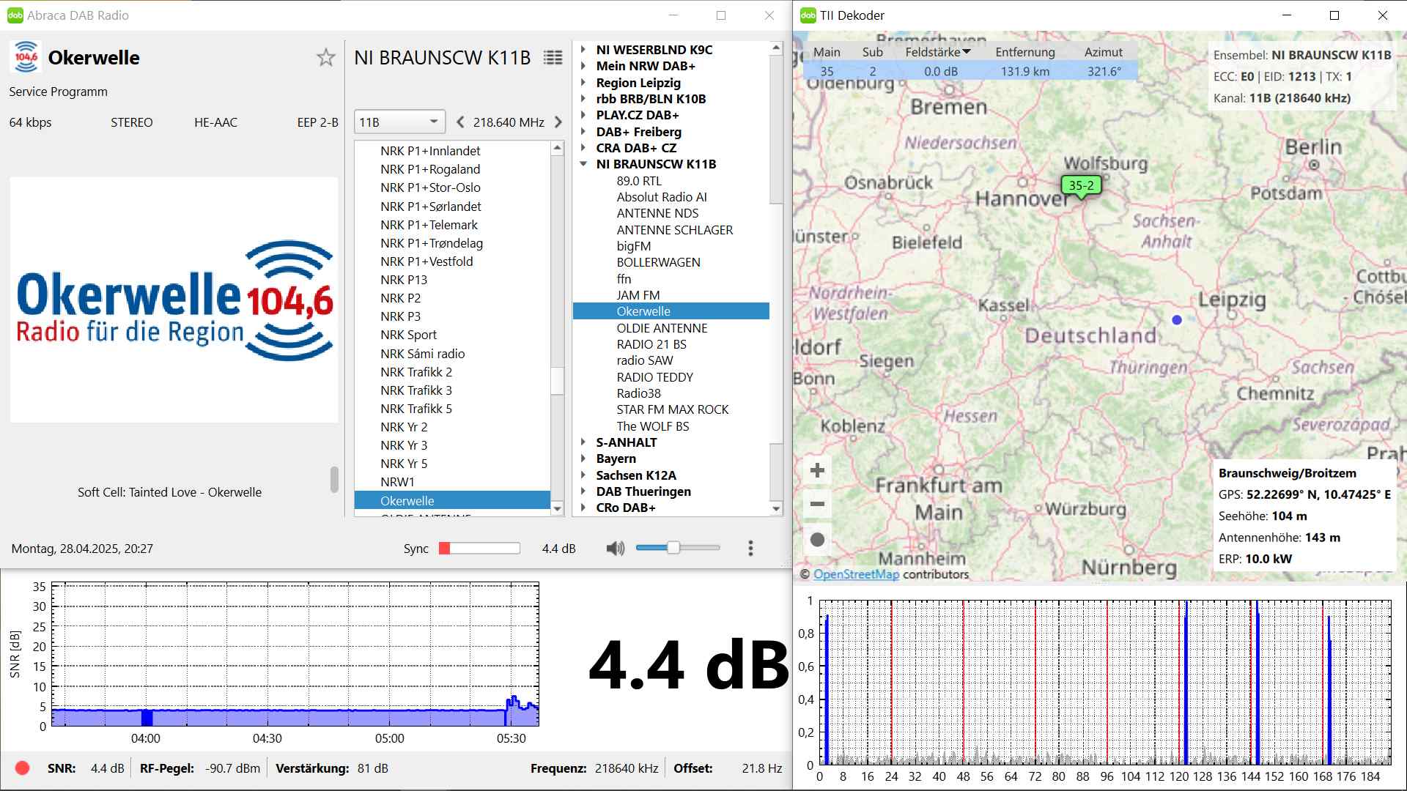Adjust the volume slider
Screen dimensions: 1407x791
pos(673,548)
